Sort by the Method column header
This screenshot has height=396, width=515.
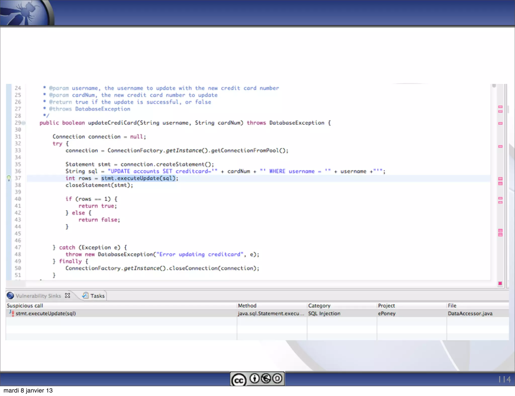(x=247, y=306)
